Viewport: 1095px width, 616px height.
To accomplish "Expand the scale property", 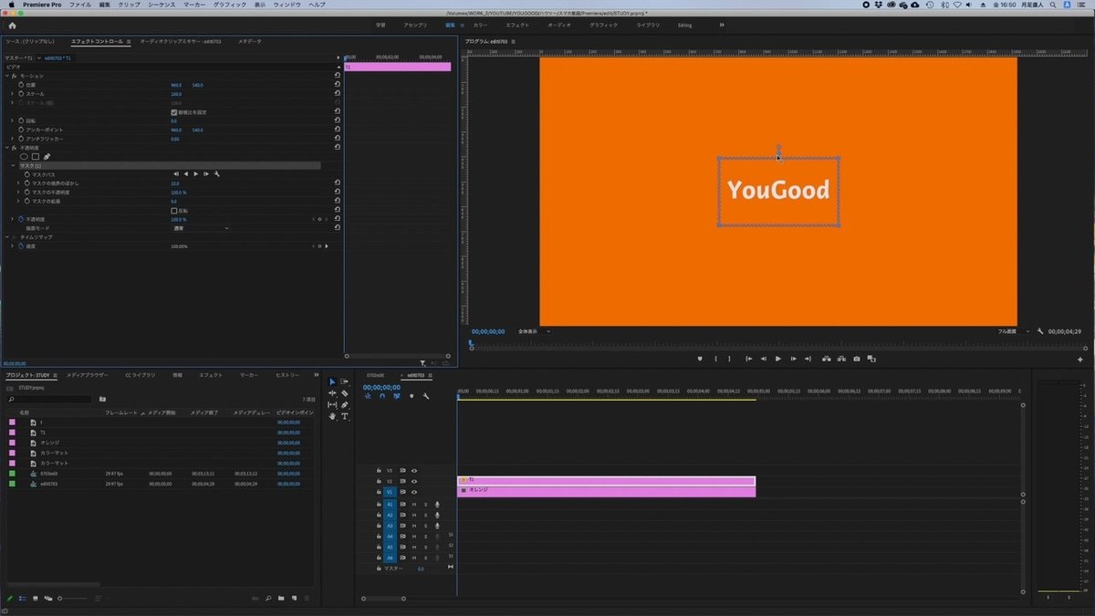I will click(x=12, y=94).
